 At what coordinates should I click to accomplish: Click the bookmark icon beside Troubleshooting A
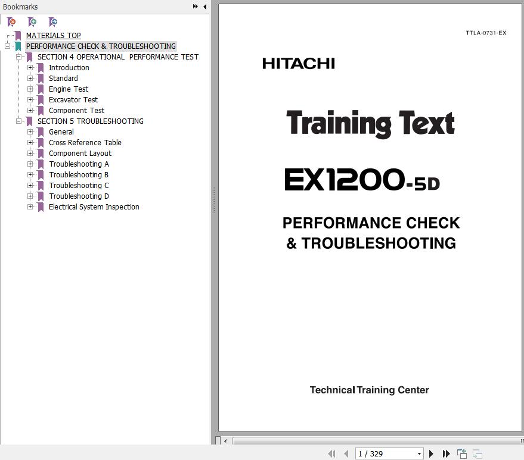click(41, 164)
